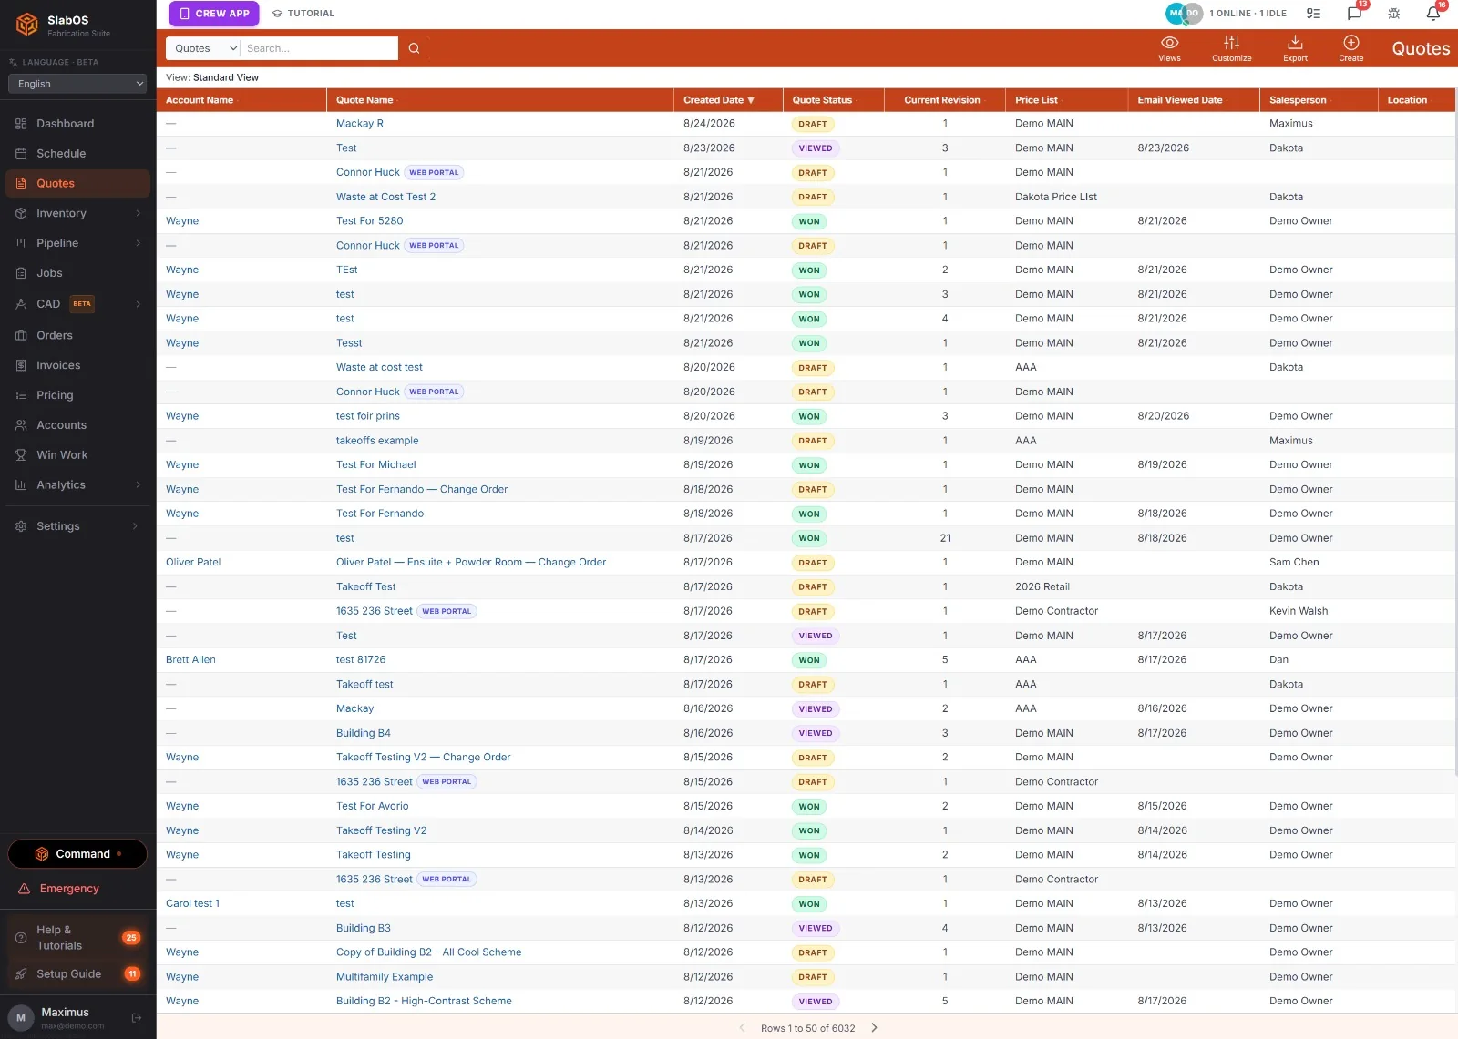Viewport: 1458px width, 1039px height.
Task: Open the notifications bell icon
Action: 1432,14
